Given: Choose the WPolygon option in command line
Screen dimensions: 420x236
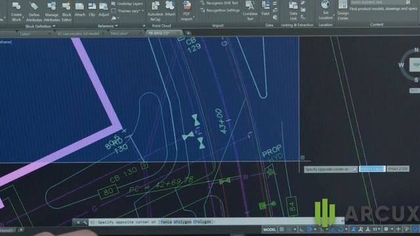Looking at the screenshot, I should [x=182, y=222].
